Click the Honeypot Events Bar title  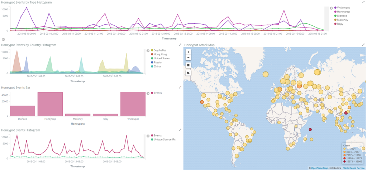16,87
